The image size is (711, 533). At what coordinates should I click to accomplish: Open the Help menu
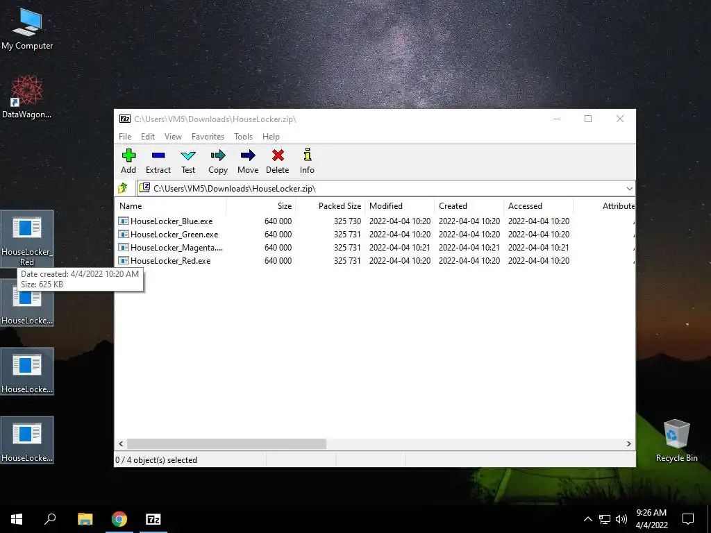tap(271, 137)
